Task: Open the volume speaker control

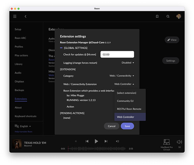Action: click(x=179, y=142)
